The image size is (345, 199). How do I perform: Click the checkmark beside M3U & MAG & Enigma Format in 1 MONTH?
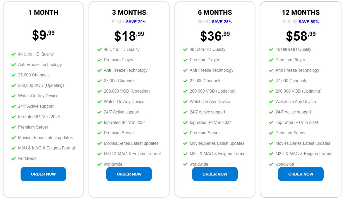(14, 148)
